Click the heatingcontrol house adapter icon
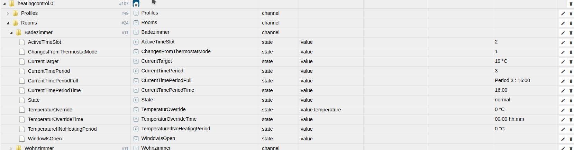The image size is (574, 150). (x=136, y=4)
